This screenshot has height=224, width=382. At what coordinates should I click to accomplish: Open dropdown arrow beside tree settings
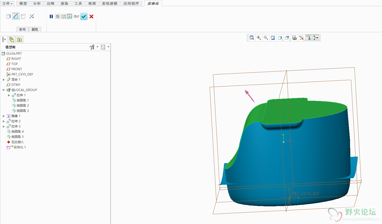(x=97, y=47)
